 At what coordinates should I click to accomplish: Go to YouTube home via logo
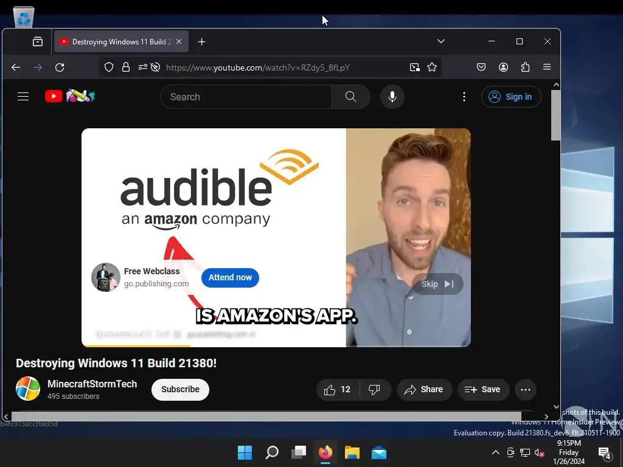[x=70, y=96]
